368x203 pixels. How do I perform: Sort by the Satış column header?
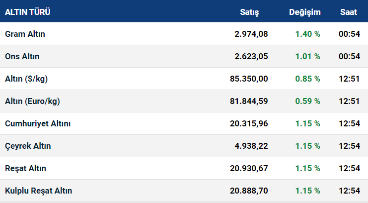(x=249, y=12)
